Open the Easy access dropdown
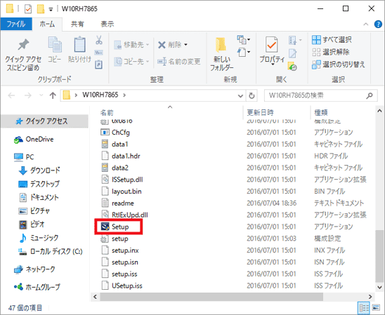The height and width of the screenshot is (315, 385). tap(244, 52)
